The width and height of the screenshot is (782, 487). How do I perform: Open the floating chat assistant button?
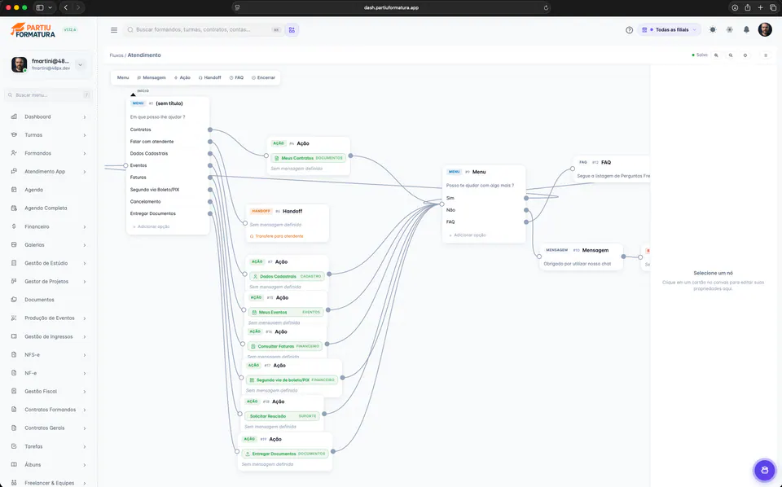pyautogui.click(x=765, y=470)
